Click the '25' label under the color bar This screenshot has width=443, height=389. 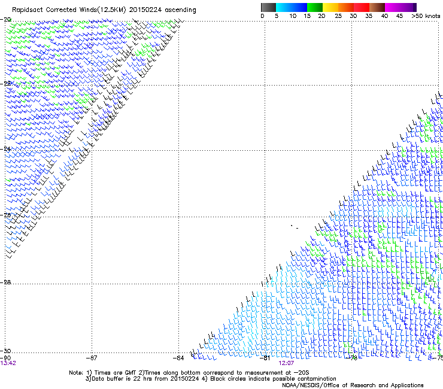[x=338, y=16]
